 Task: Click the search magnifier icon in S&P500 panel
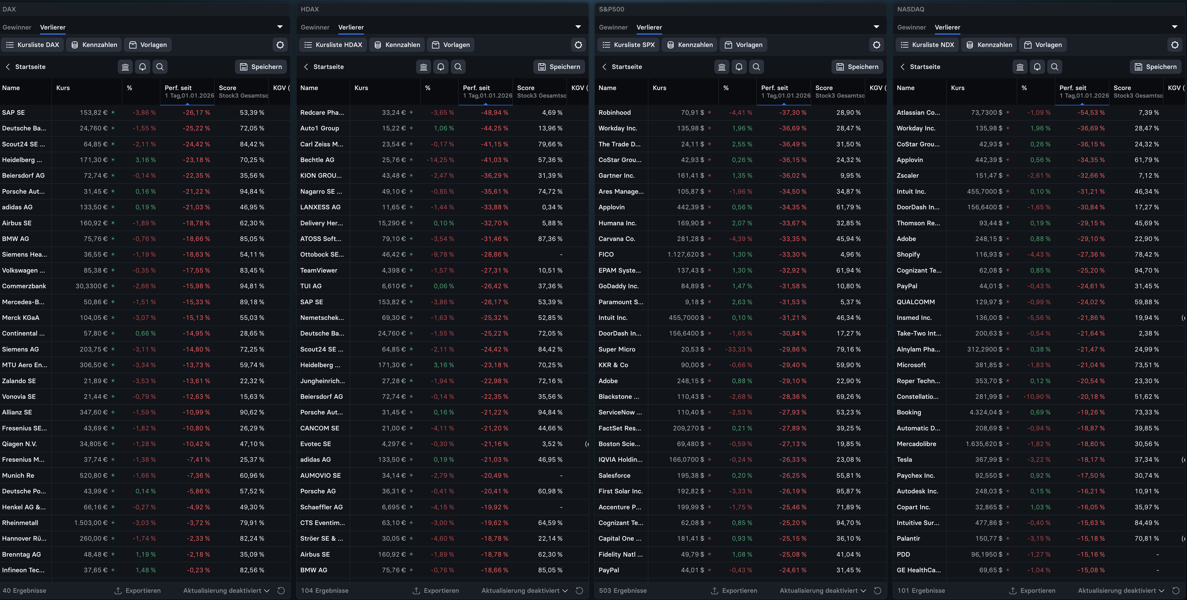pyautogui.click(x=756, y=67)
